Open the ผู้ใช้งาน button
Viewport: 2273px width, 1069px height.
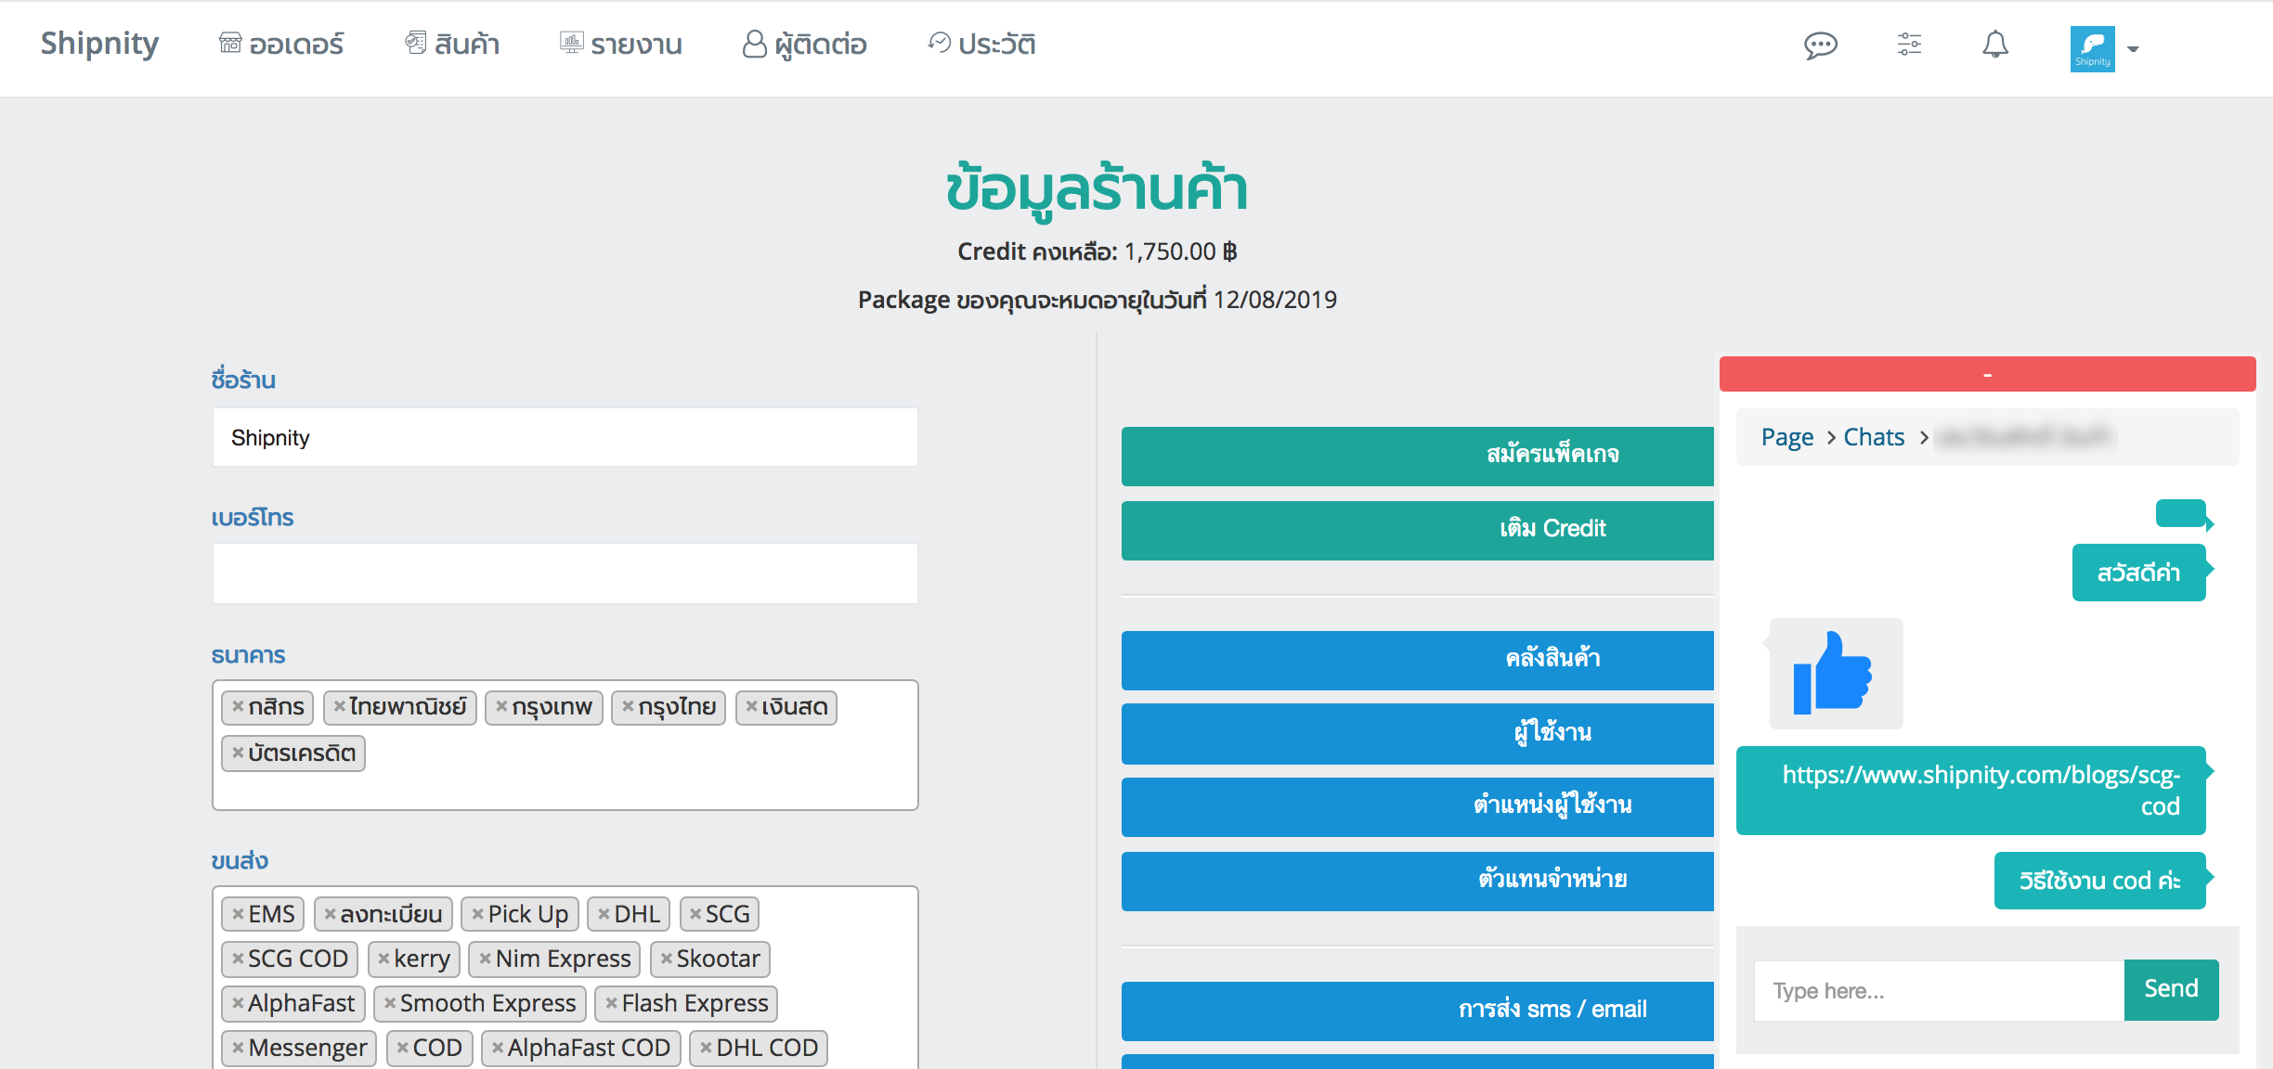click(x=1418, y=733)
